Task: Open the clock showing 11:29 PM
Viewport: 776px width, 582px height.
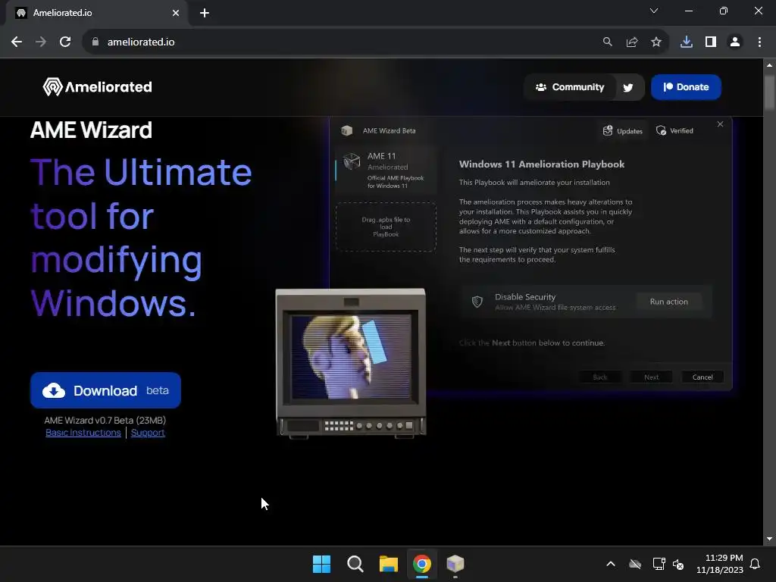Action: 720,564
